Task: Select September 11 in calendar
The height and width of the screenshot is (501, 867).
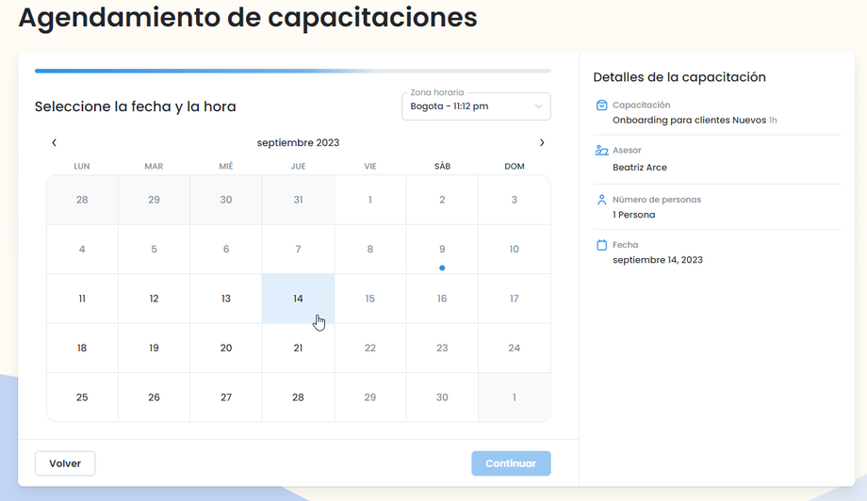Action: point(82,299)
